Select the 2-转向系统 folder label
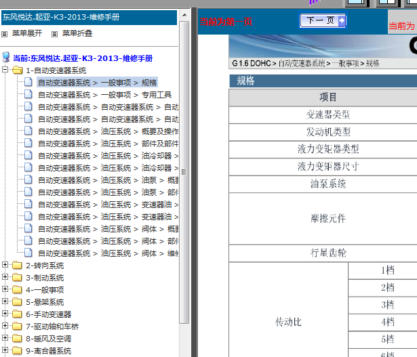The width and height of the screenshot is (417, 357). pyautogui.click(x=45, y=266)
